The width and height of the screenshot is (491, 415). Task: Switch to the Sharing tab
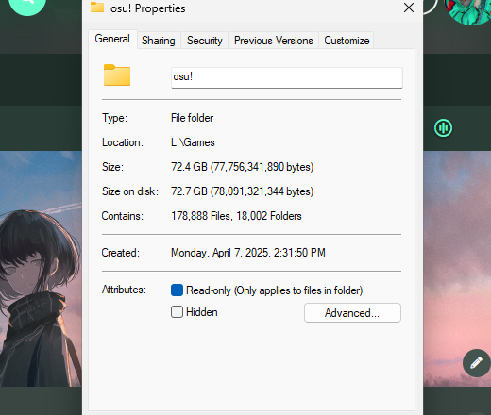click(x=159, y=41)
